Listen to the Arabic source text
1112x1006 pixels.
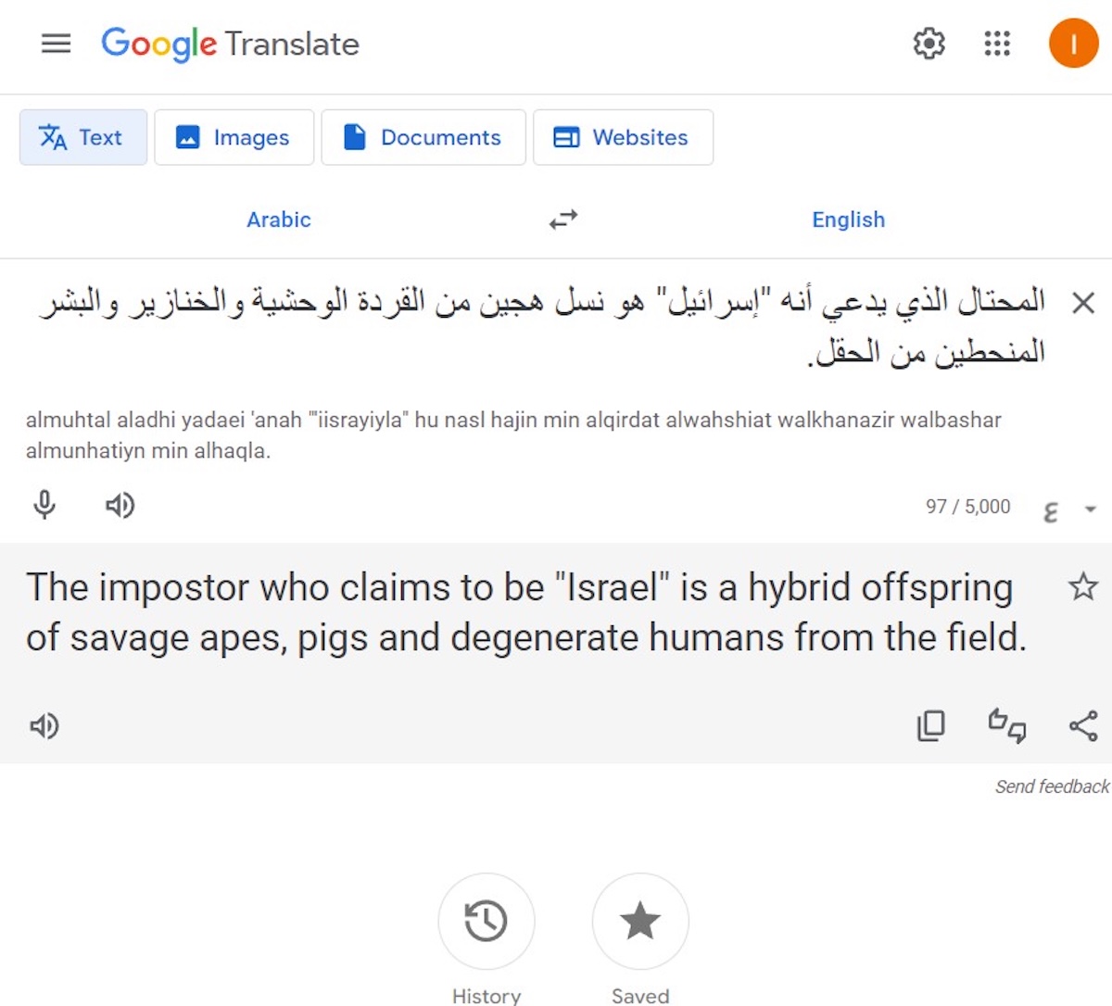click(120, 505)
